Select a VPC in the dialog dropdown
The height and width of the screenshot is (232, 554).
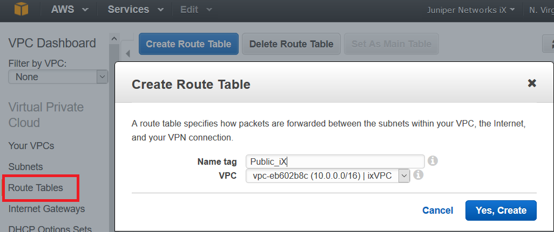pos(328,175)
